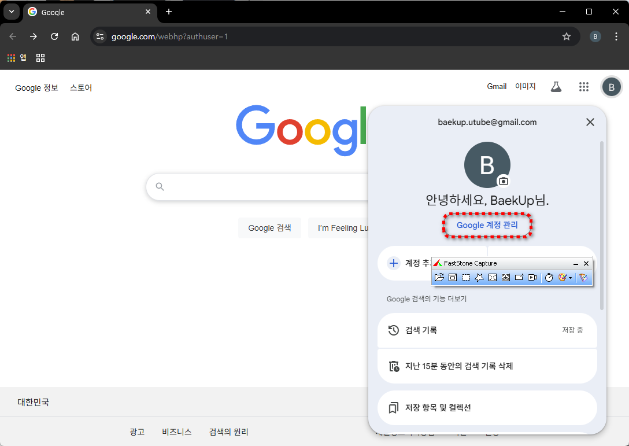Click Google 검색의 기능 더보기 heading text
The width and height of the screenshot is (629, 446).
(x=427, y=299)
